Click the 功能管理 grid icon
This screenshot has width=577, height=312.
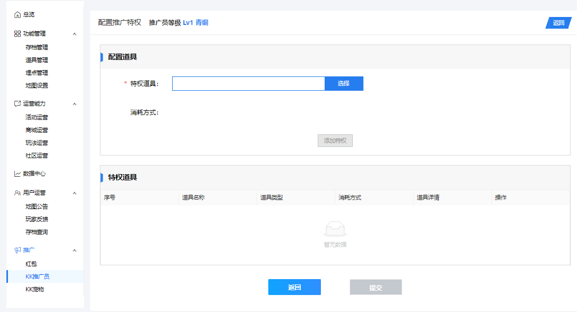(18, 34)
